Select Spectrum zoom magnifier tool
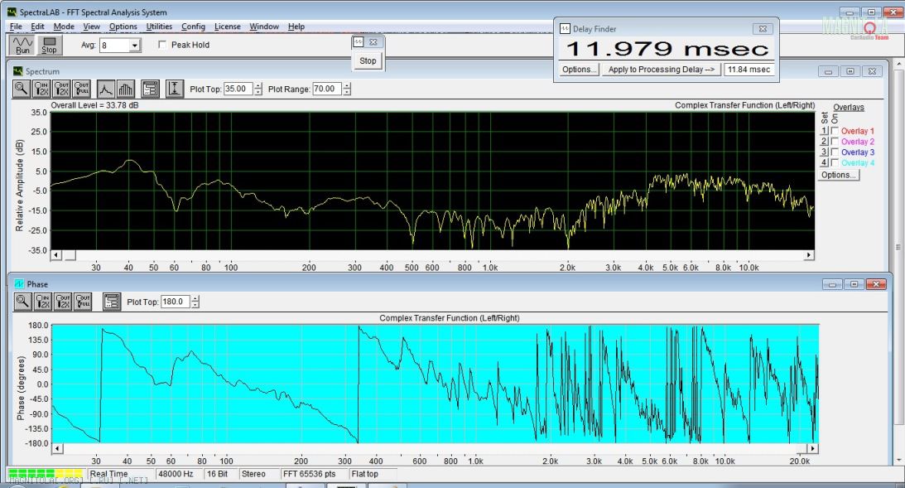Image resolution: width=905 pixels, height=488 pixels. pyautogui.click(x=22, y=89)
